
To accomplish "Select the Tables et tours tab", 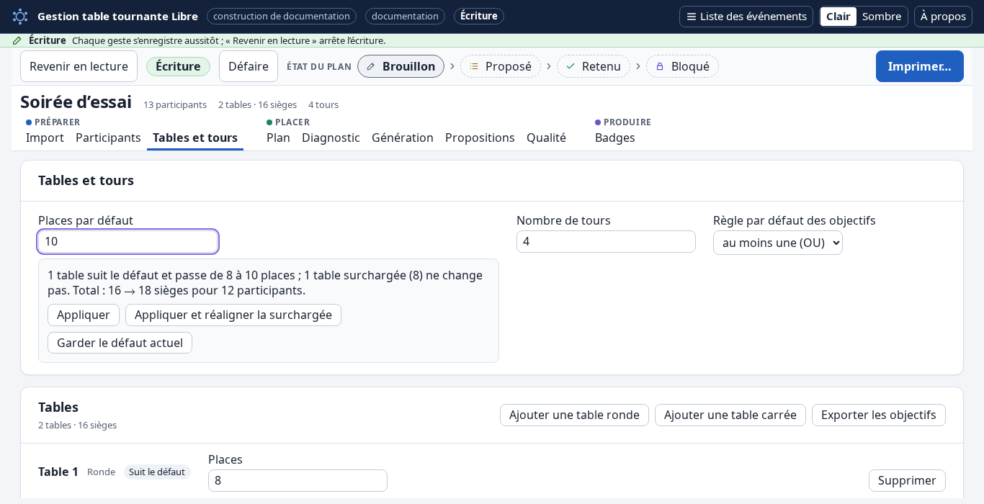I will [195, 138].
